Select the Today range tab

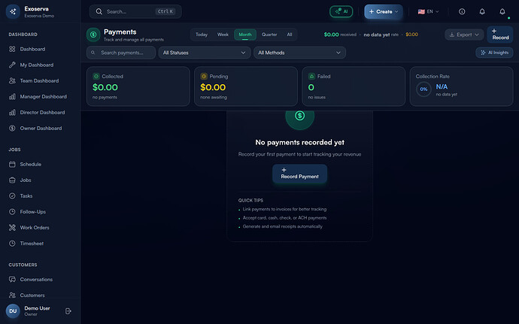pos(202,35)
